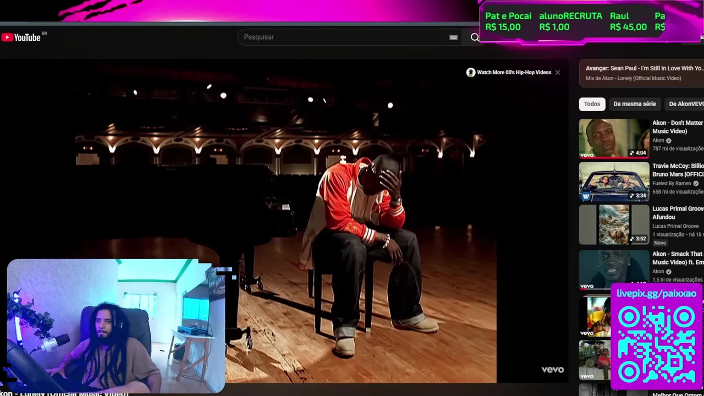
Task: Open the on-screen keyboard icon in search
Action: pyautogui.click(x=453, y=37)
